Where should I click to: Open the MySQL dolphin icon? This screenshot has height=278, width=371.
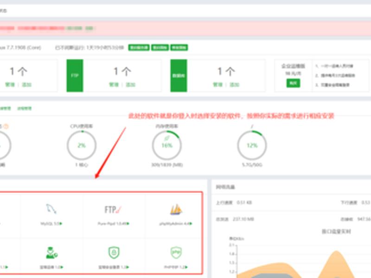pos(51,209)
